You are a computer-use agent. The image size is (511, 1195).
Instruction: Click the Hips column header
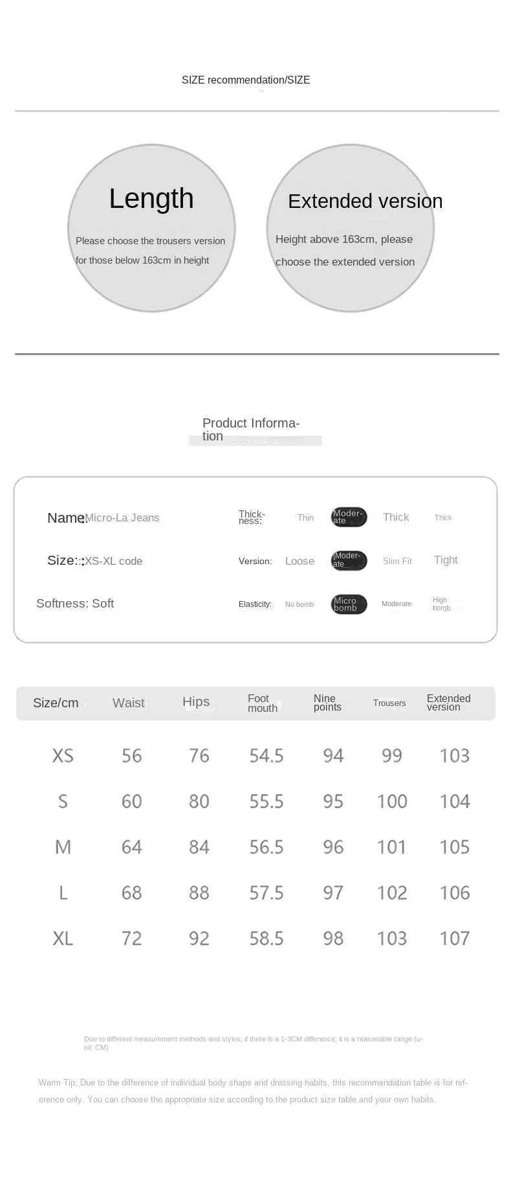point(196,701)
